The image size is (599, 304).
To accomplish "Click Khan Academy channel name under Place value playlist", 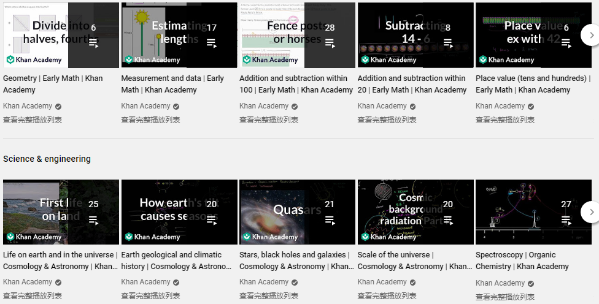I will [500, 106].
